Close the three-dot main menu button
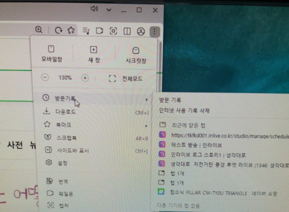 tap(154, 32)
